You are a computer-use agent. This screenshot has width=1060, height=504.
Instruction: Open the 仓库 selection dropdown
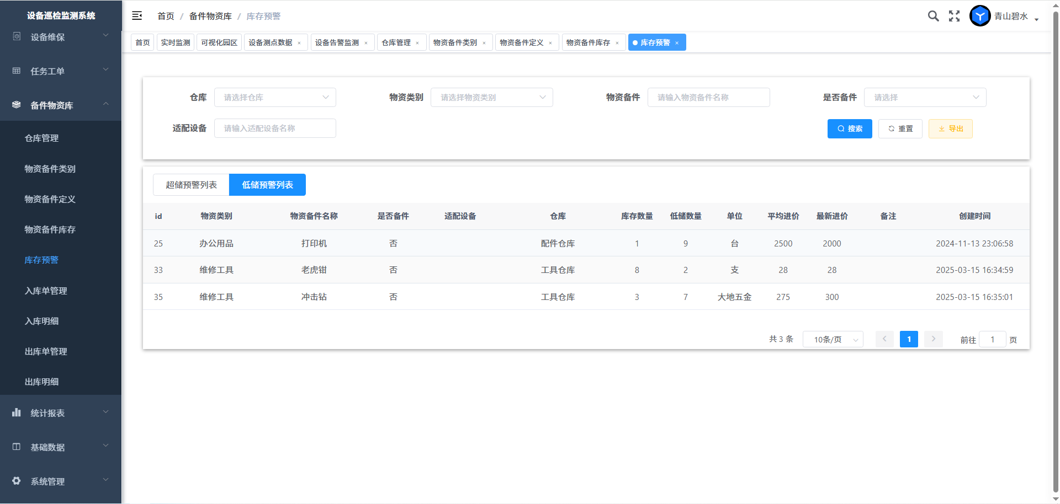(275, 98)
